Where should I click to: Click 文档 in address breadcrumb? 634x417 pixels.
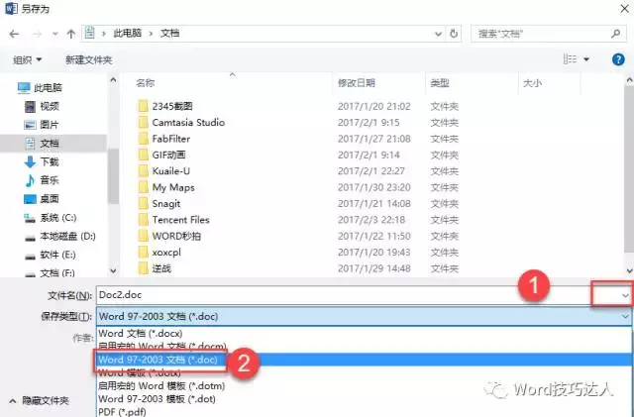pos(169,34)
